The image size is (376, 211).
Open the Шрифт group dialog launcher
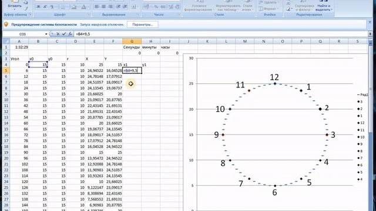tap(89, 15)
